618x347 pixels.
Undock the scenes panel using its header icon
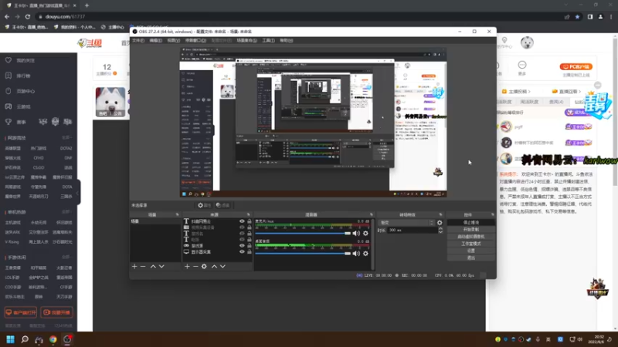178,215
